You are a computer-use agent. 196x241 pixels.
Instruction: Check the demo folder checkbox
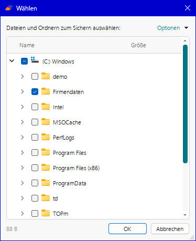(x=35, y=77)
